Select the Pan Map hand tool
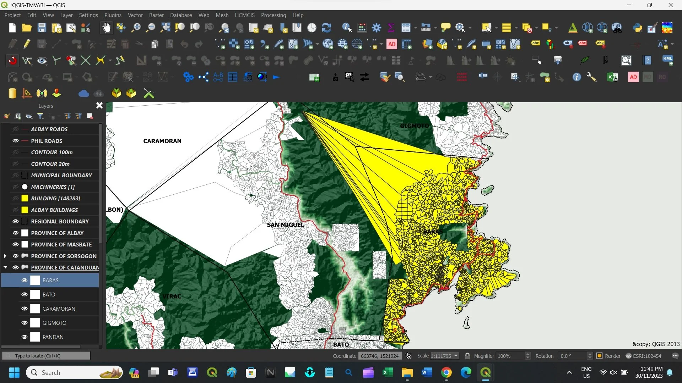 point(106,28)
